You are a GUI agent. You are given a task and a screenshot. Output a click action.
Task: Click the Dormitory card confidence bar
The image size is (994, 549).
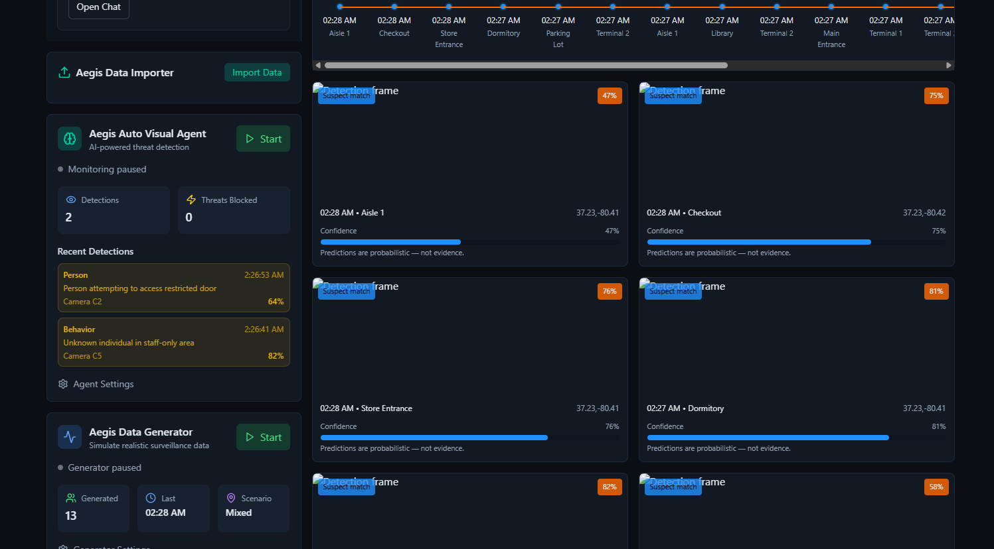796,438
